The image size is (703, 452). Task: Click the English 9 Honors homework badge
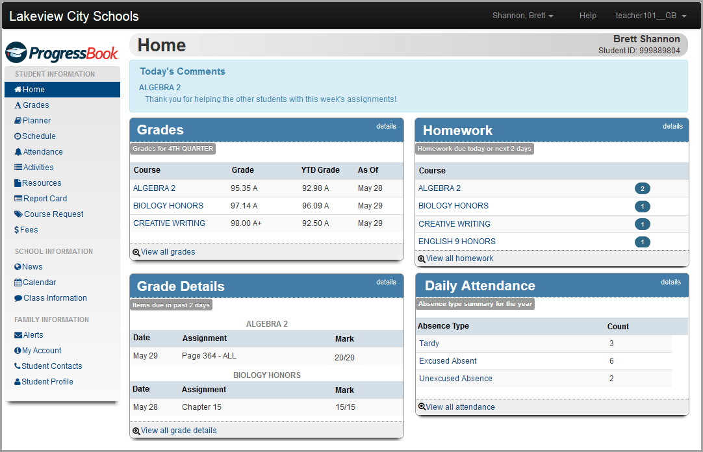643,242
